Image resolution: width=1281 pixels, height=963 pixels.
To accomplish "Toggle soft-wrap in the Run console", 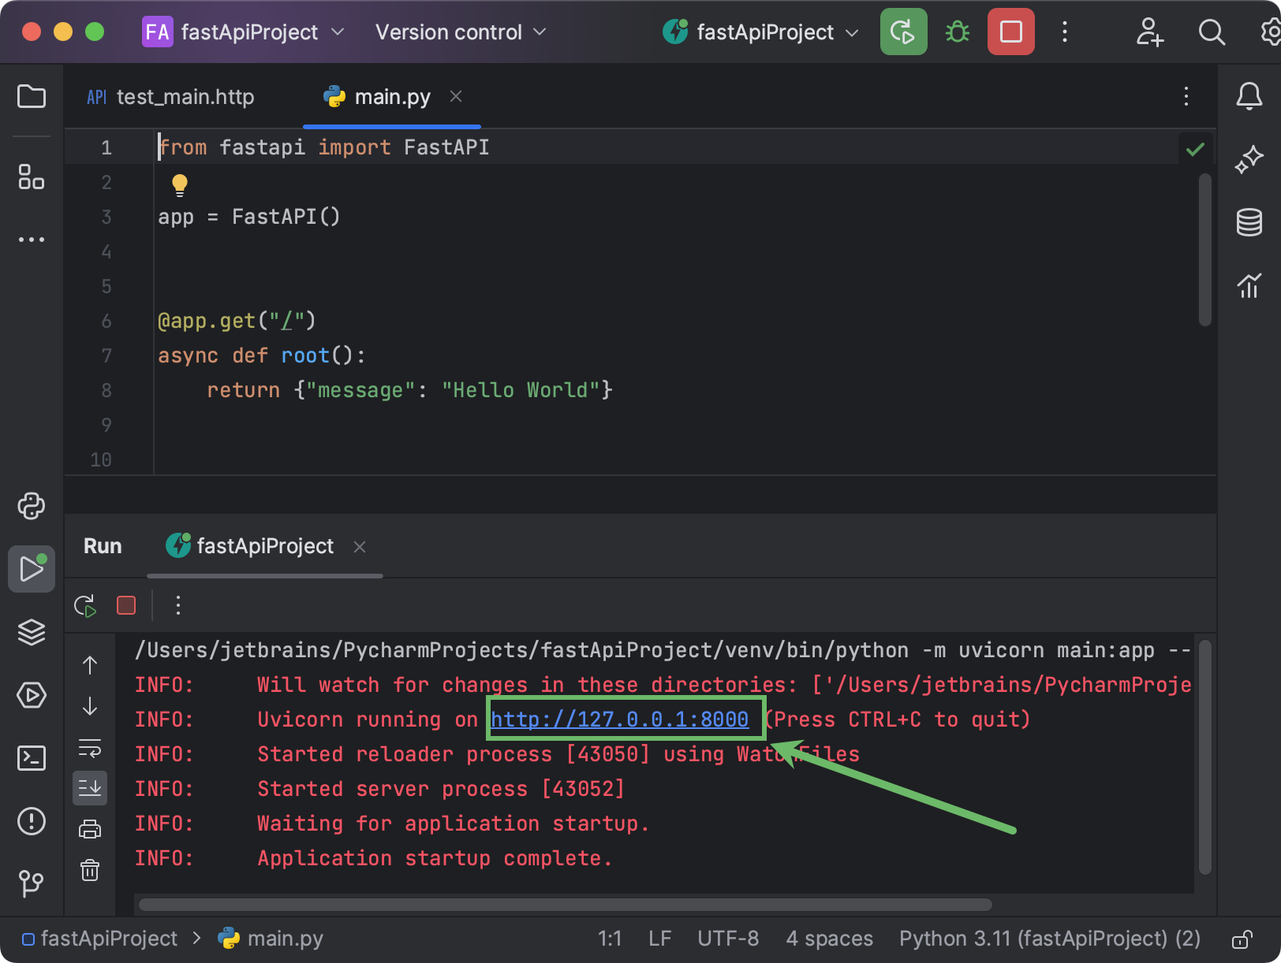I will pyautogui.click(x=90, y=749).
